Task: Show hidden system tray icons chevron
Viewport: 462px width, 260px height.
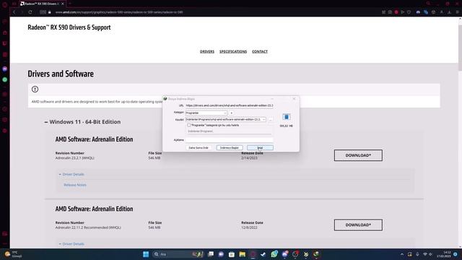Action: click(x=402, y=254)
